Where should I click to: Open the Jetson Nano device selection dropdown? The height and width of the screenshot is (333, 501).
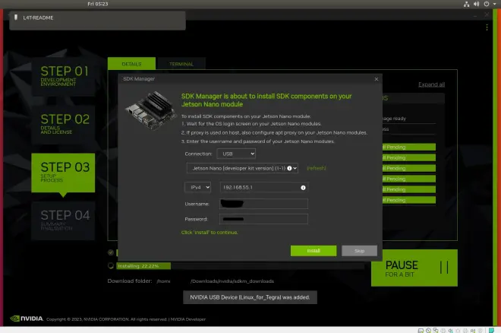coord(242,168)
